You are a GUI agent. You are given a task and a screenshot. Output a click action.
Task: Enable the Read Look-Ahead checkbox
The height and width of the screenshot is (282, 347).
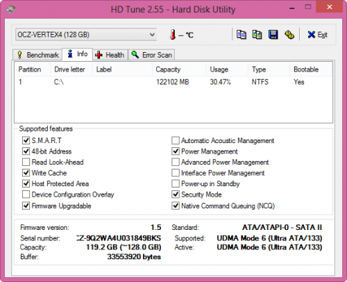point(26,162)
